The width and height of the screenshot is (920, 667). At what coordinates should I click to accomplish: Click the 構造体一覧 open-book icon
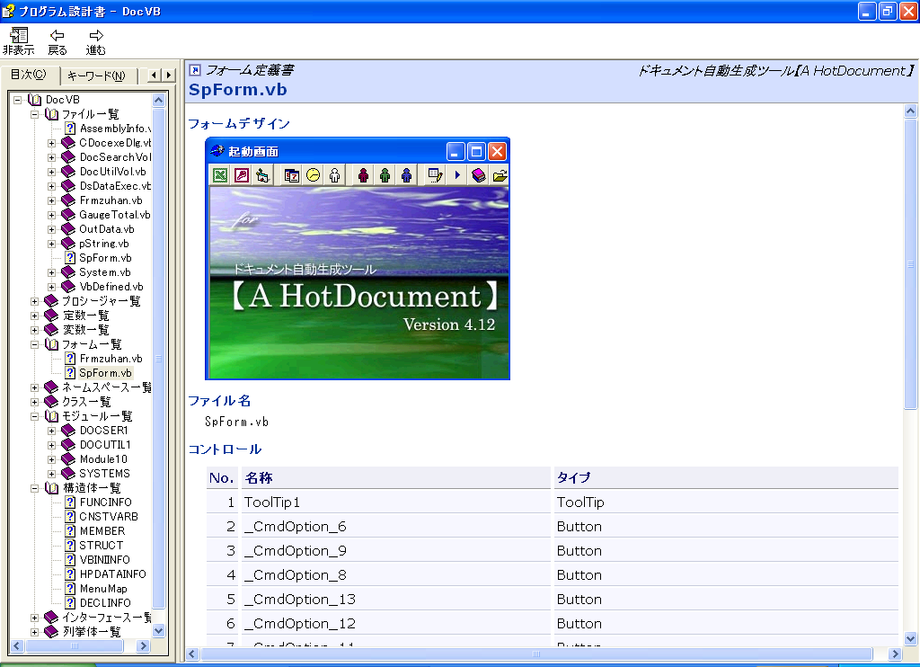(x=51, y=488)
